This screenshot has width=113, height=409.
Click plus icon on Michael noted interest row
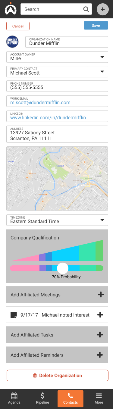100,315
